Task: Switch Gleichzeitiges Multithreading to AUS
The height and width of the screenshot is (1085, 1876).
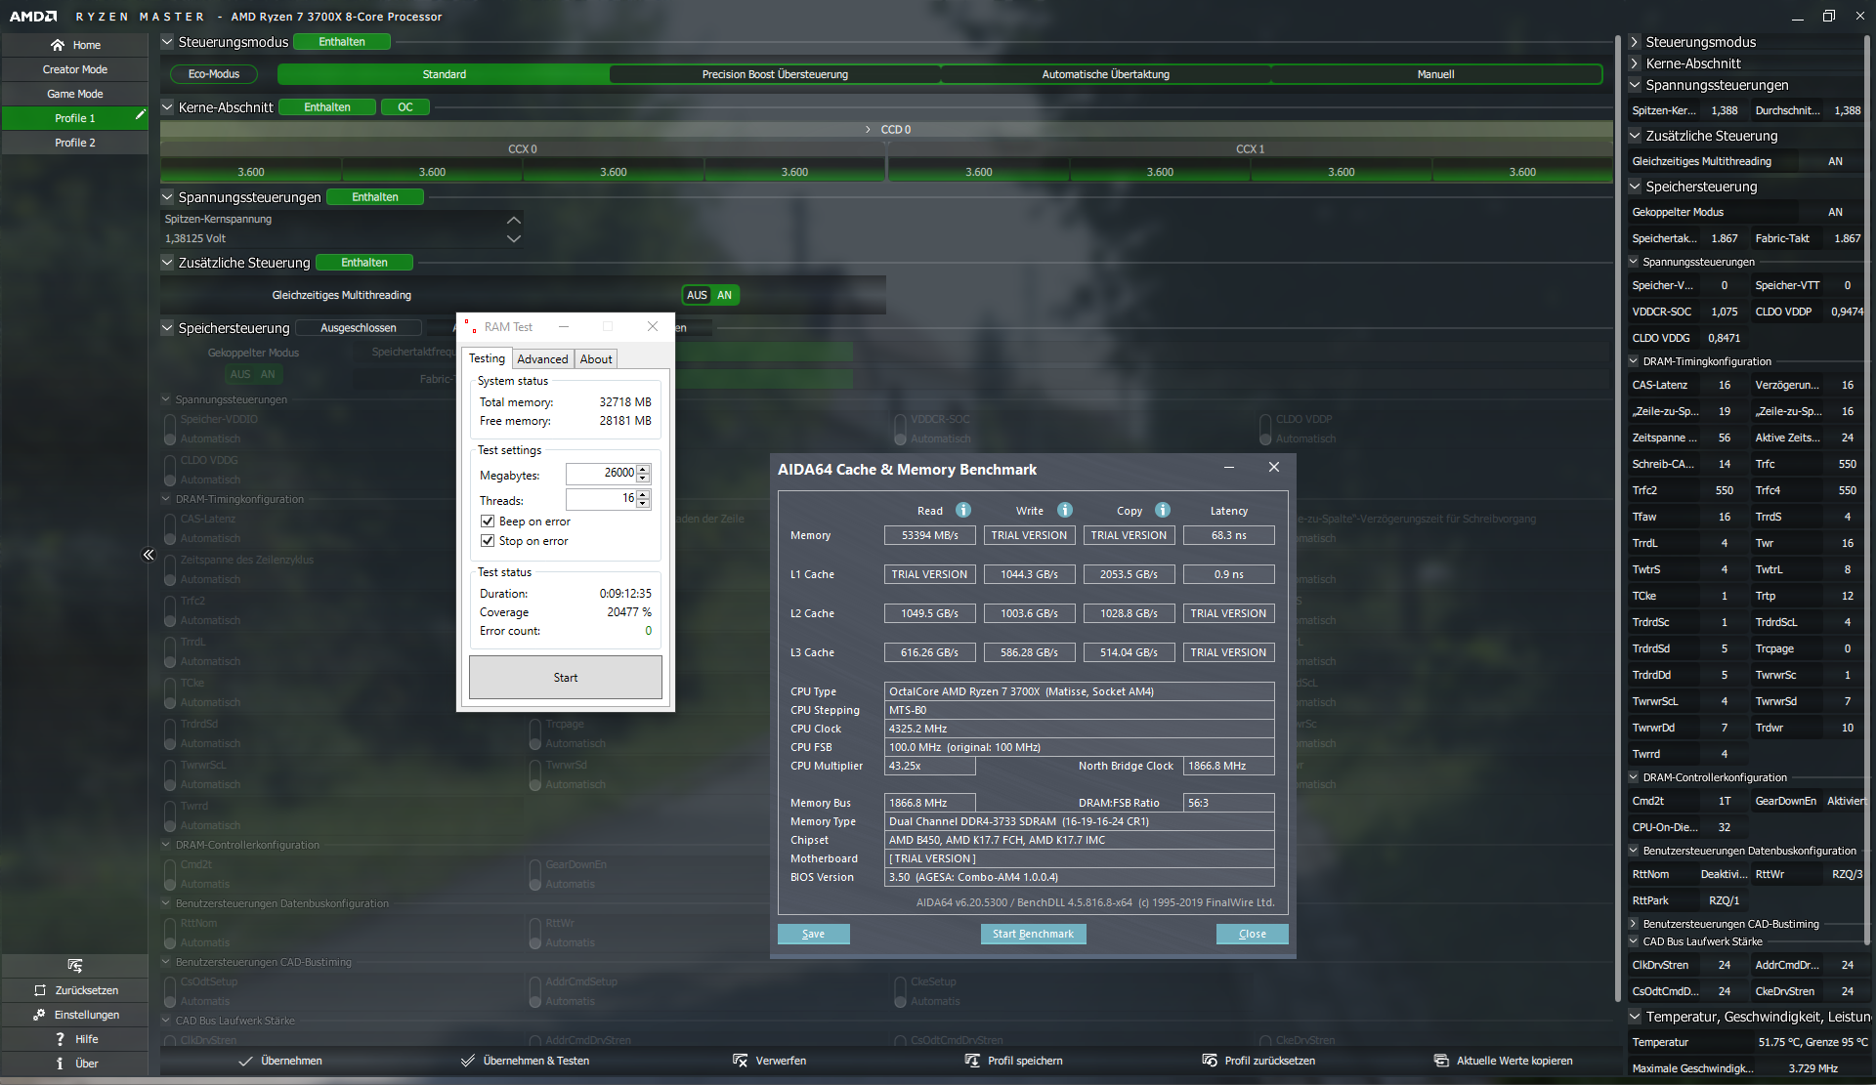Action: tap(697, 295)
